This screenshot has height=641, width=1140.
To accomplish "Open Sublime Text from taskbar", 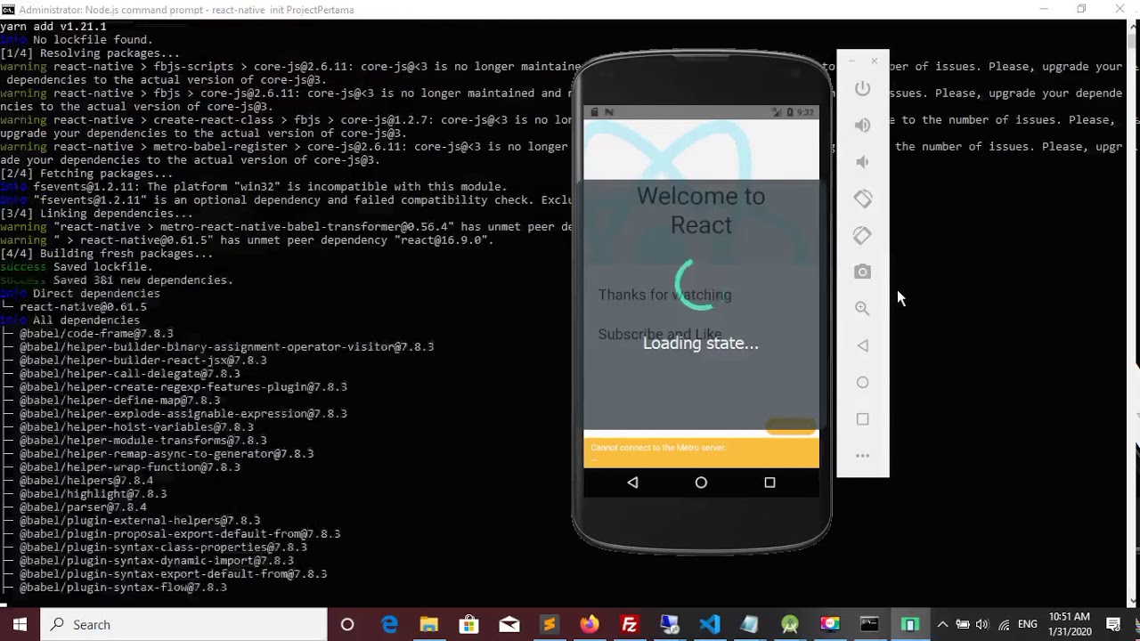I will click(549, 624).
